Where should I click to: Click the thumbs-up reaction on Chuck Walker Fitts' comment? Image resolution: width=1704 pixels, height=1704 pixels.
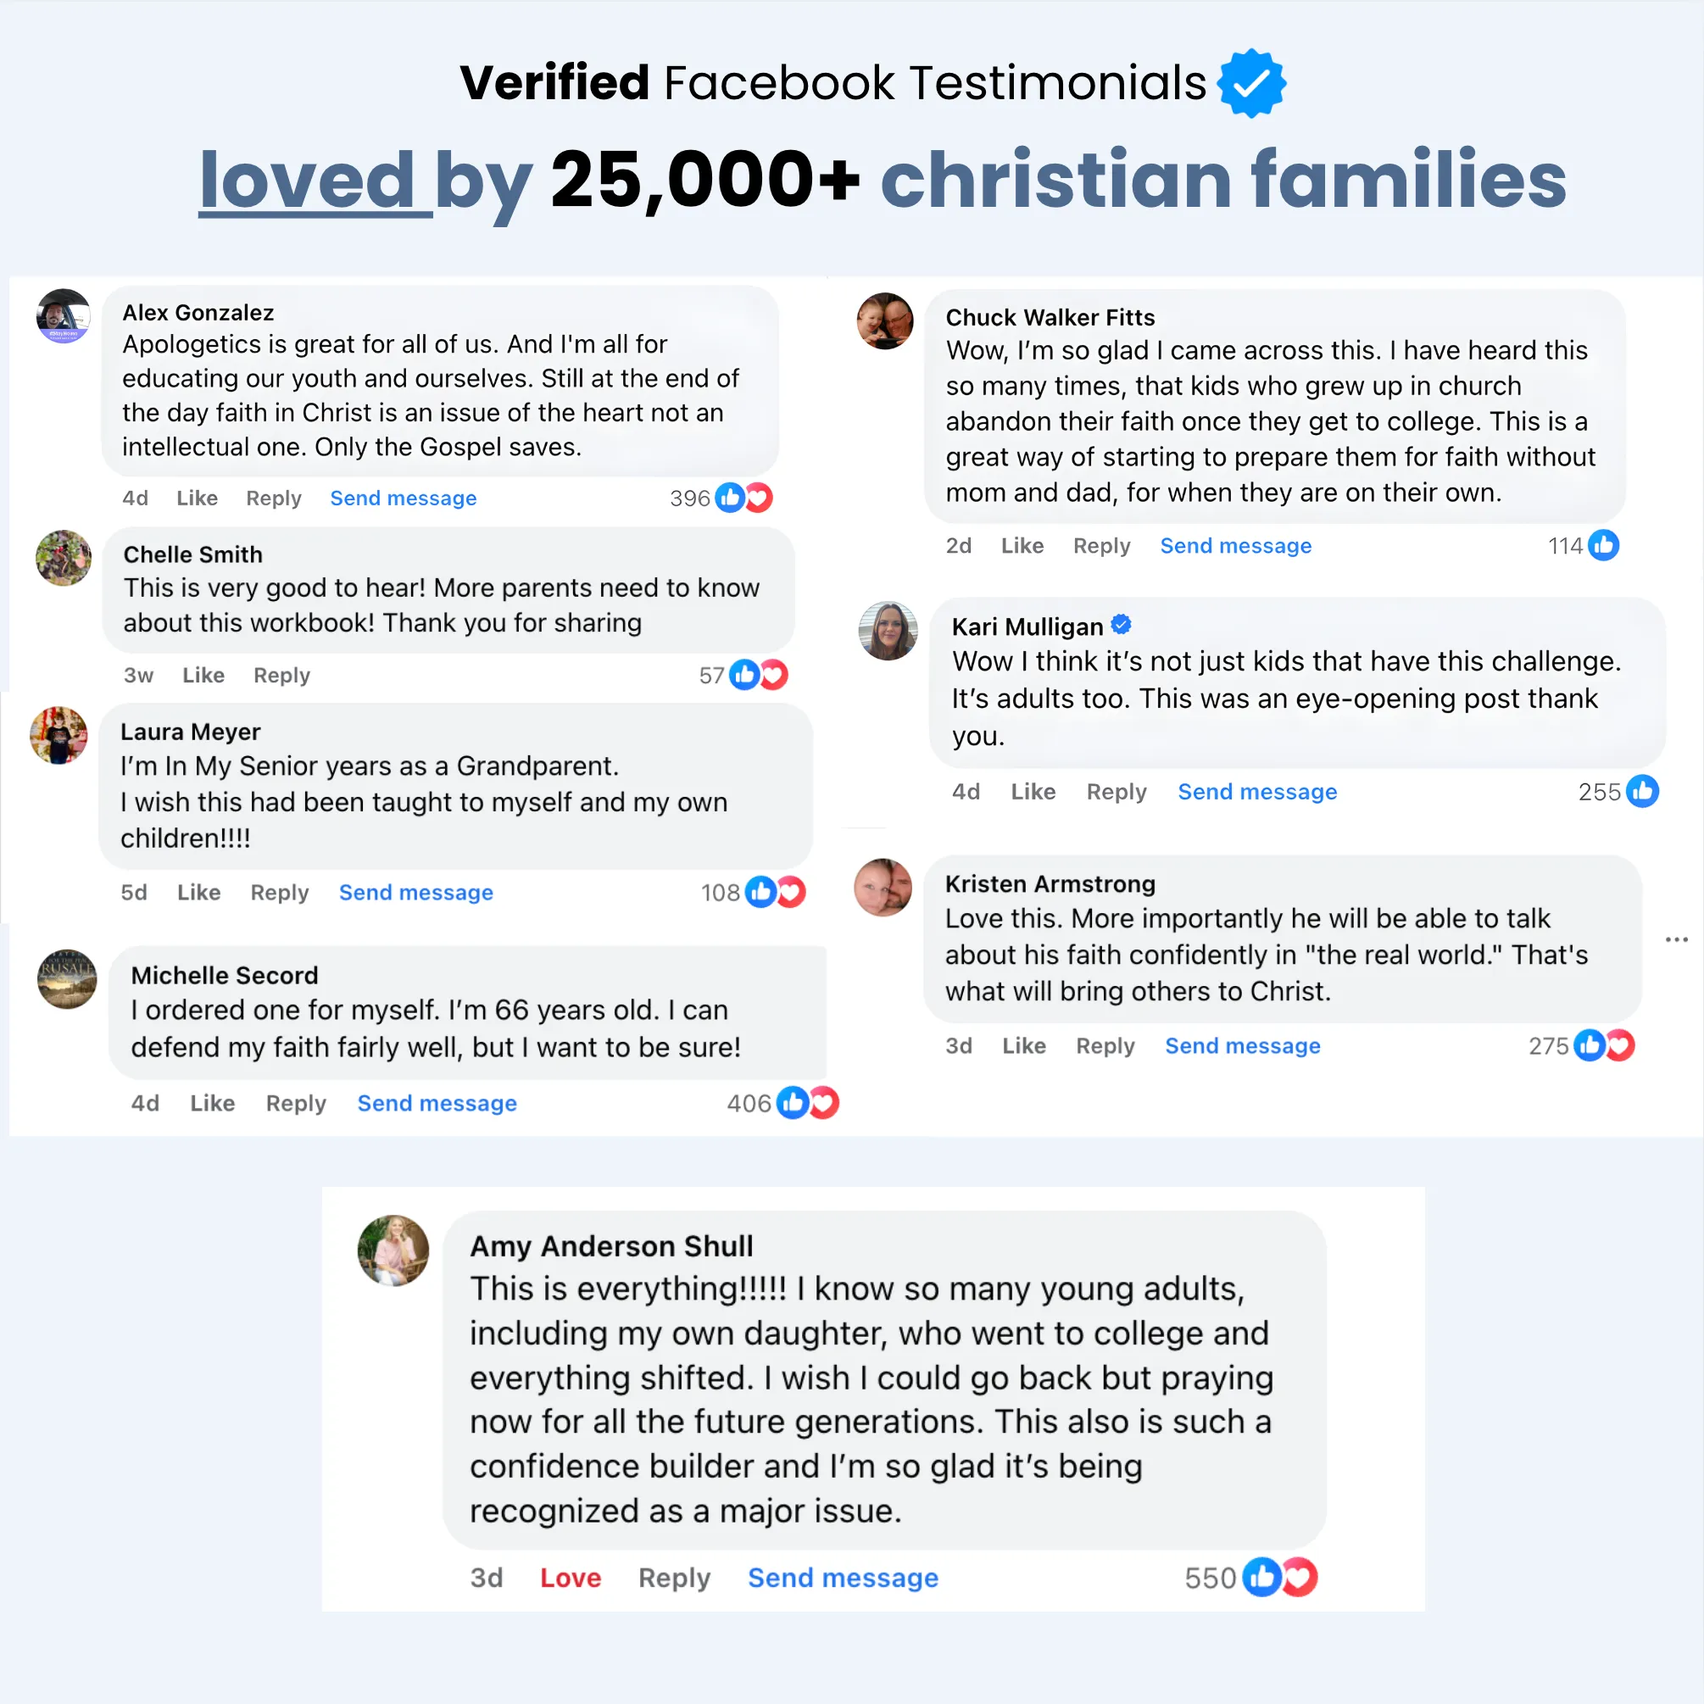click(1602, 546)
